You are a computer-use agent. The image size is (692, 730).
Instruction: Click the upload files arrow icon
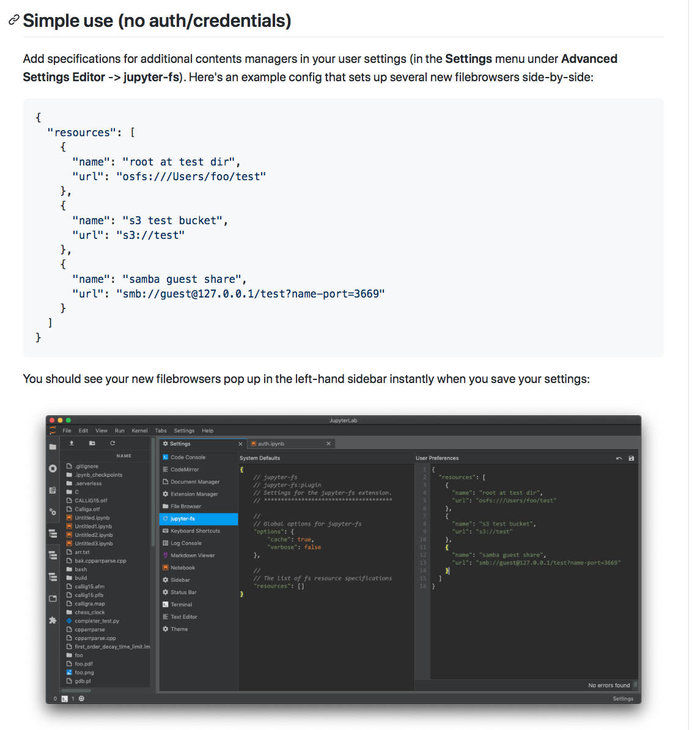click(x=72, y=443)
